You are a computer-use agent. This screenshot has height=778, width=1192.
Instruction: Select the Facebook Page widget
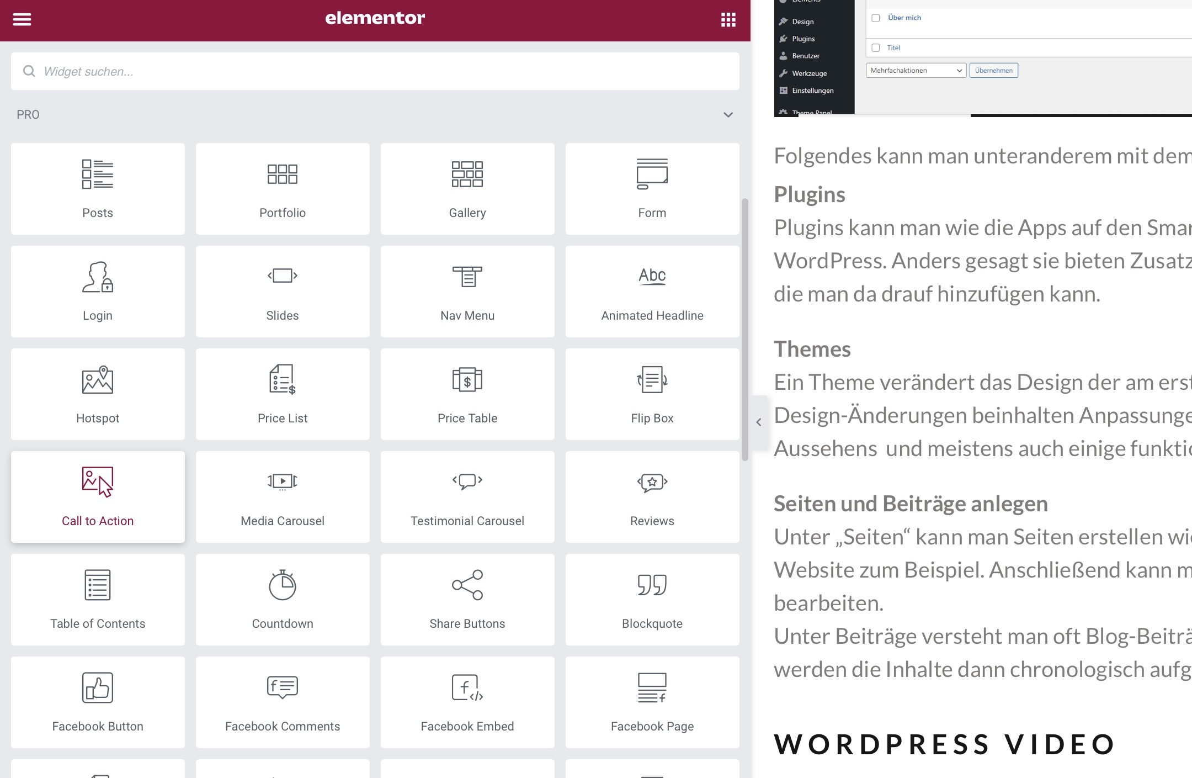click(652, 702)
